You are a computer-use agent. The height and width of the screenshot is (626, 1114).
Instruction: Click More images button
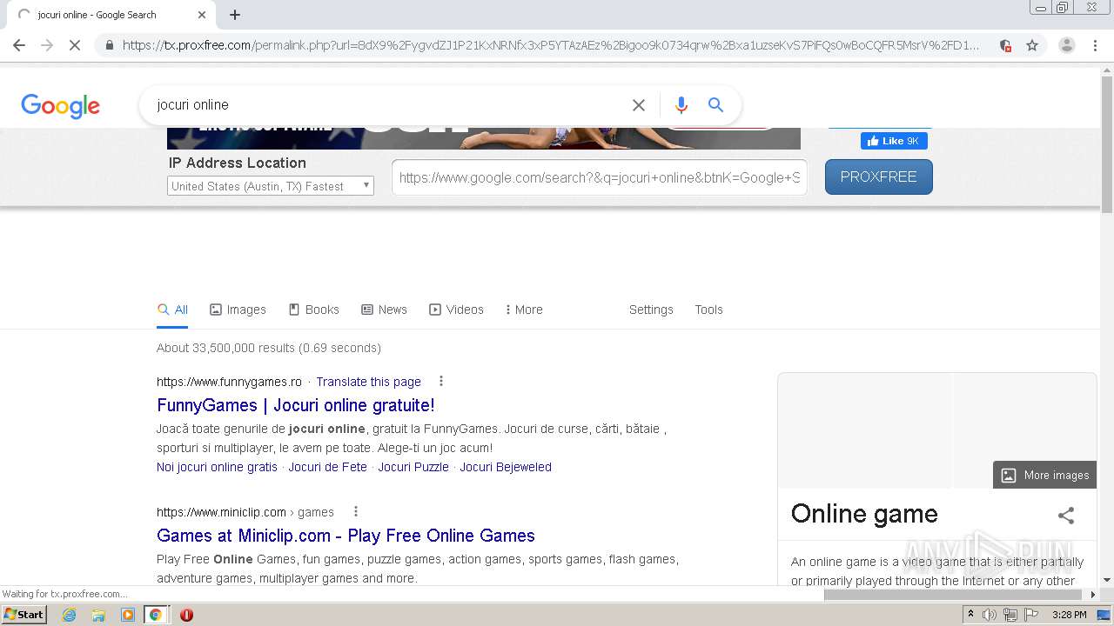coord(1044,475)
